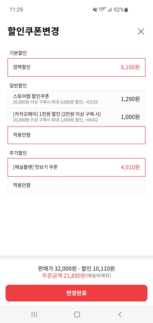
Task: Tap the 주문금액 21,890원 summary text
Action: (x=64, y=276)
